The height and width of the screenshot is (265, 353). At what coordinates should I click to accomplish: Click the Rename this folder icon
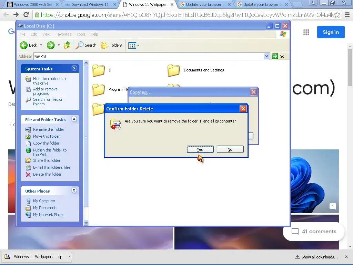(x=28, y=130)
